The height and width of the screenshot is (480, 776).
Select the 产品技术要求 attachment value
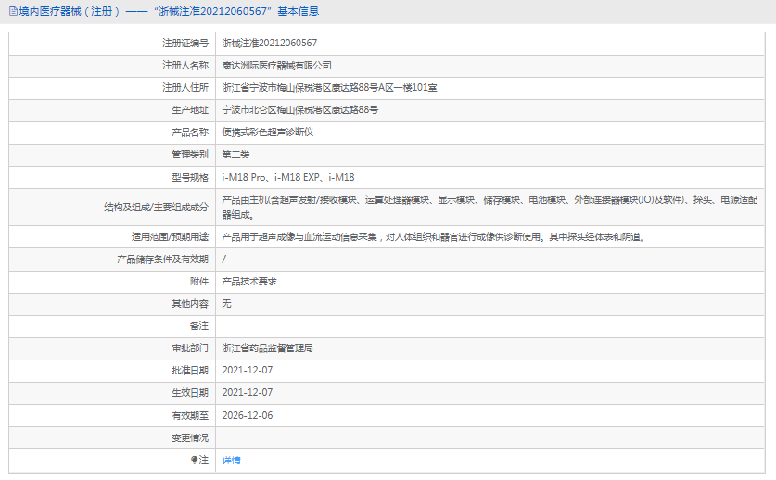[249, 282]
